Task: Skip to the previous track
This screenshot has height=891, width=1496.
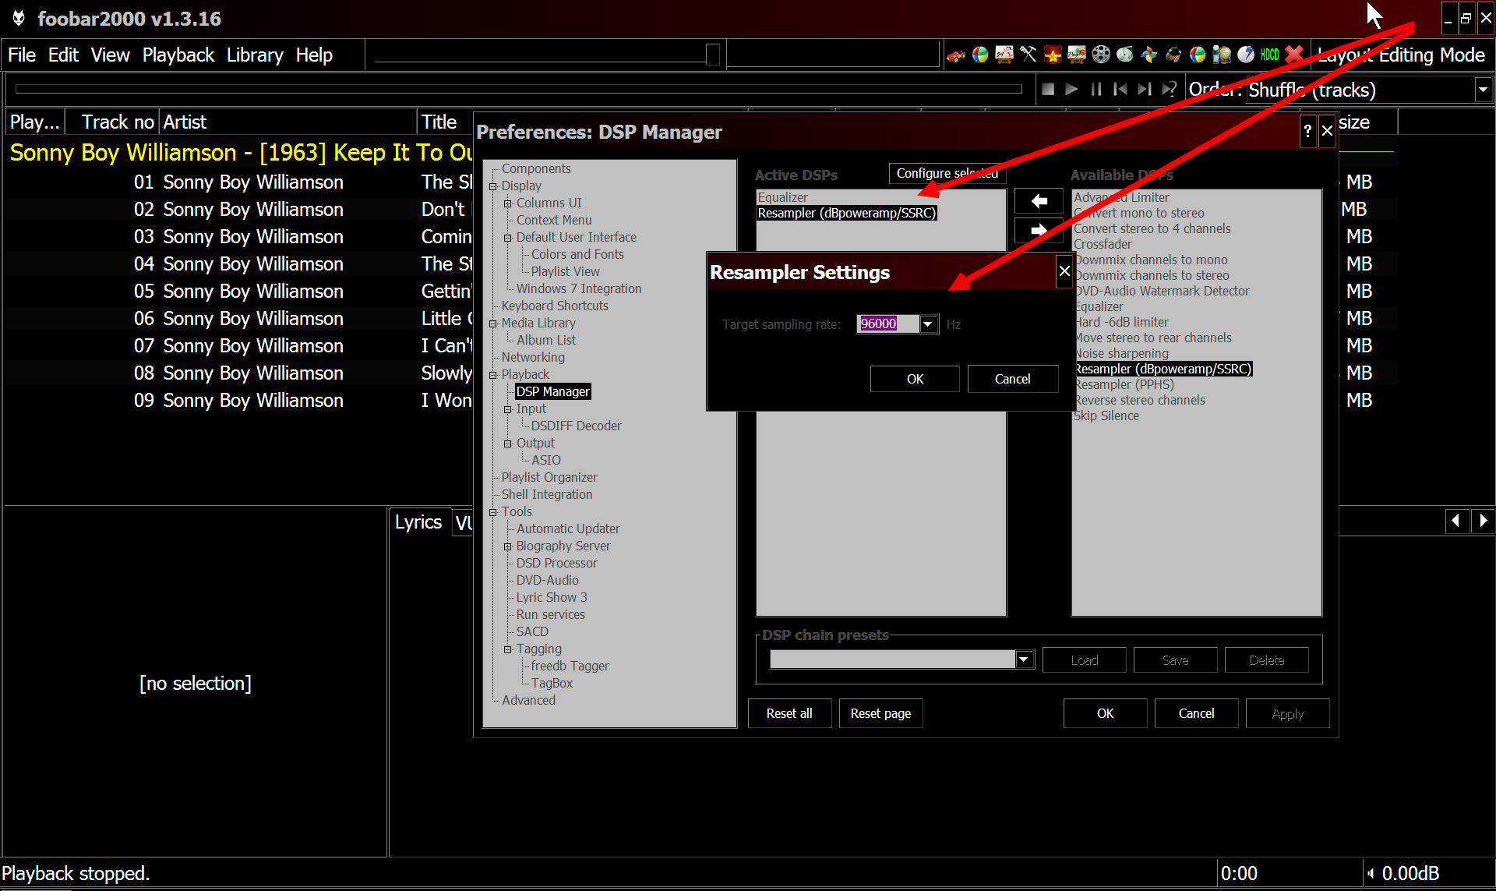Action: 1120,90
